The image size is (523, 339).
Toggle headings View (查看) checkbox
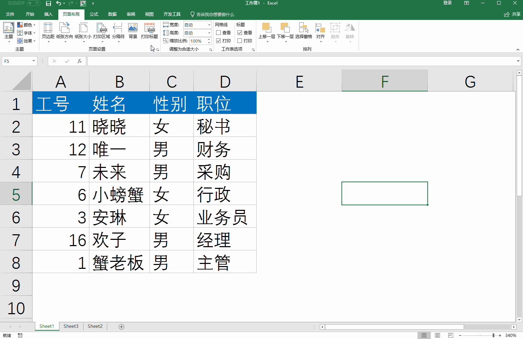point(240,33)
